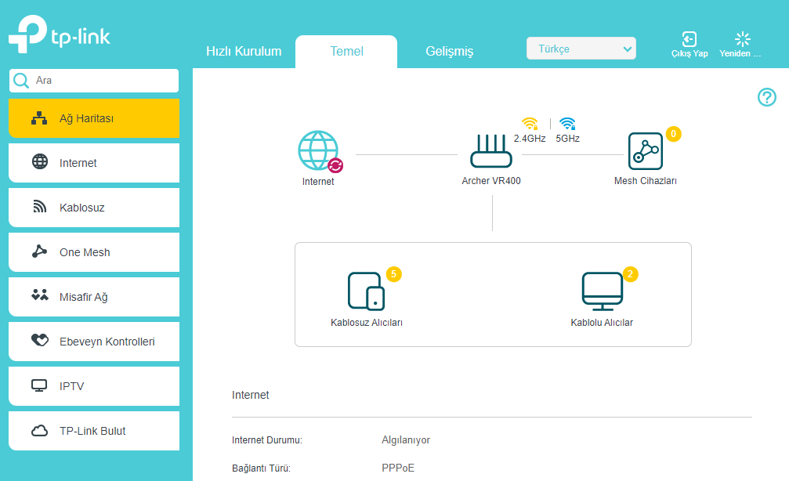789x481 pixels.
Task: Go to Ebeveyn Kontrolleri in sidebar
Action: click(94, 342)
